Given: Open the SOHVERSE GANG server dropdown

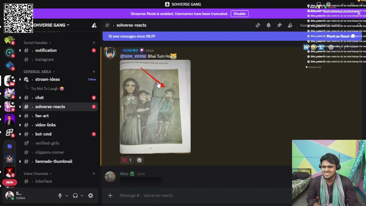Looking at the screenshot, I should click(50, 25).
